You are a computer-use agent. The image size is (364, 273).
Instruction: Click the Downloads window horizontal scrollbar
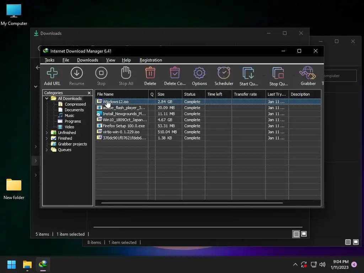198,227
